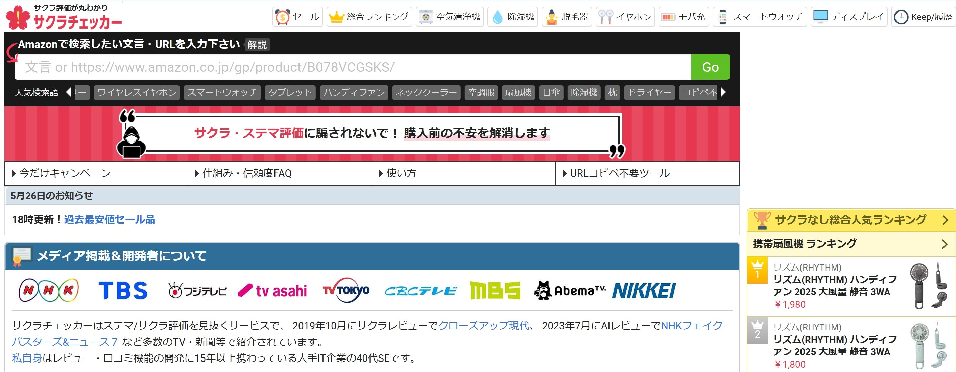Viewport: 956px width, 372px height.
Task: Open the URLコピペ不要ツール tab
Action: (x=648, y=173)
